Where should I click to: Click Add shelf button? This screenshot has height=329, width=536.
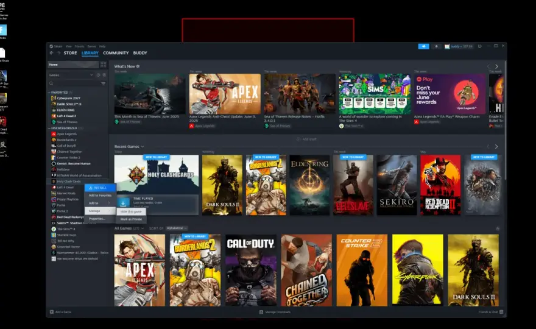(x=306, y=139)
